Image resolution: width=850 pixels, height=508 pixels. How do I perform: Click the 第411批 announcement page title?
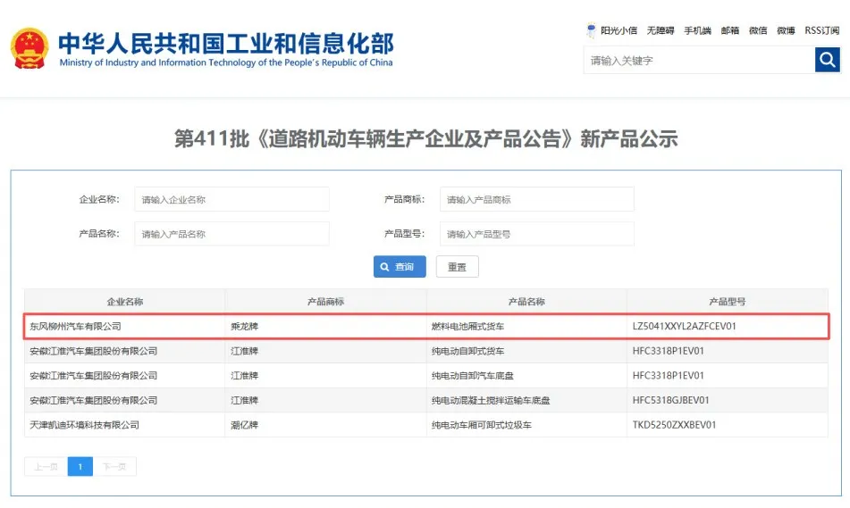click(426, 138)
